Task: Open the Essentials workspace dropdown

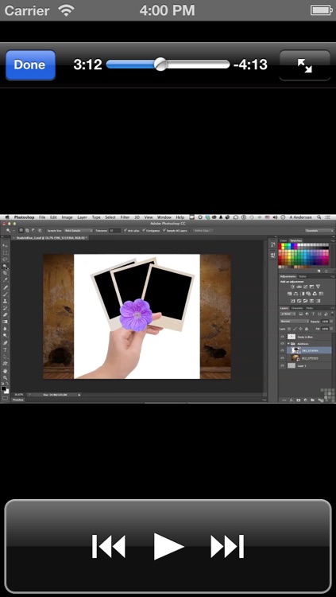Action: pos(319,231)
